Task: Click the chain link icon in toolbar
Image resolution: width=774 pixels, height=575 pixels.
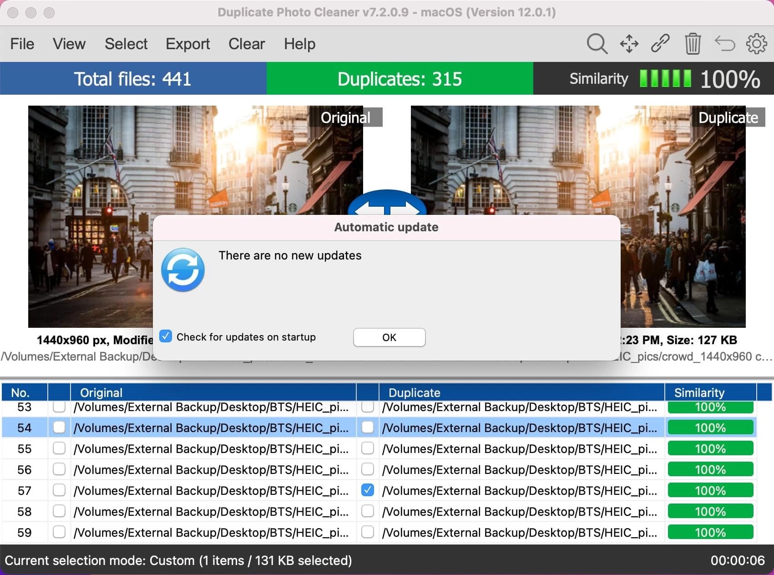Action: (x=660, y=44)
